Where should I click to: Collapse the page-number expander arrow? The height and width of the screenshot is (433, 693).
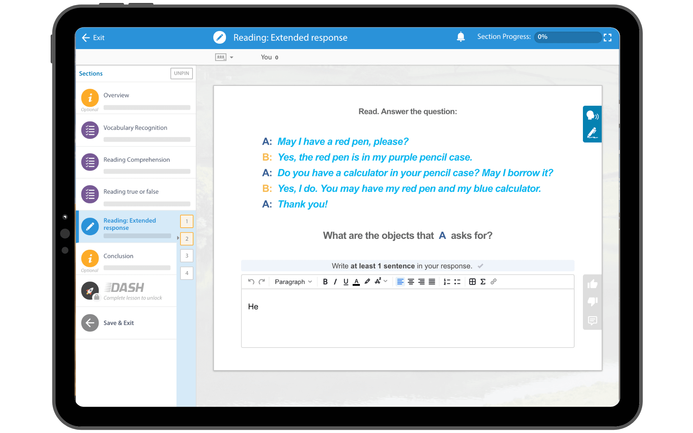[178, 238]
